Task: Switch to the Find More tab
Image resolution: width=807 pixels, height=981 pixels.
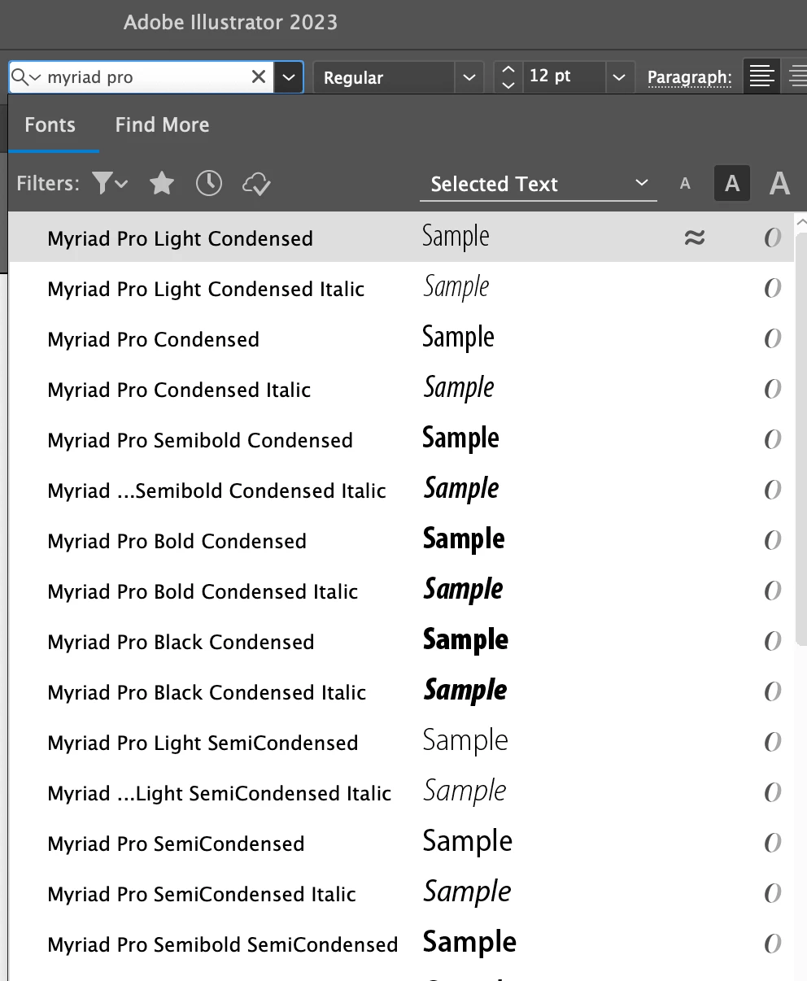Action: pyautogui.click(x=162, y=124)
